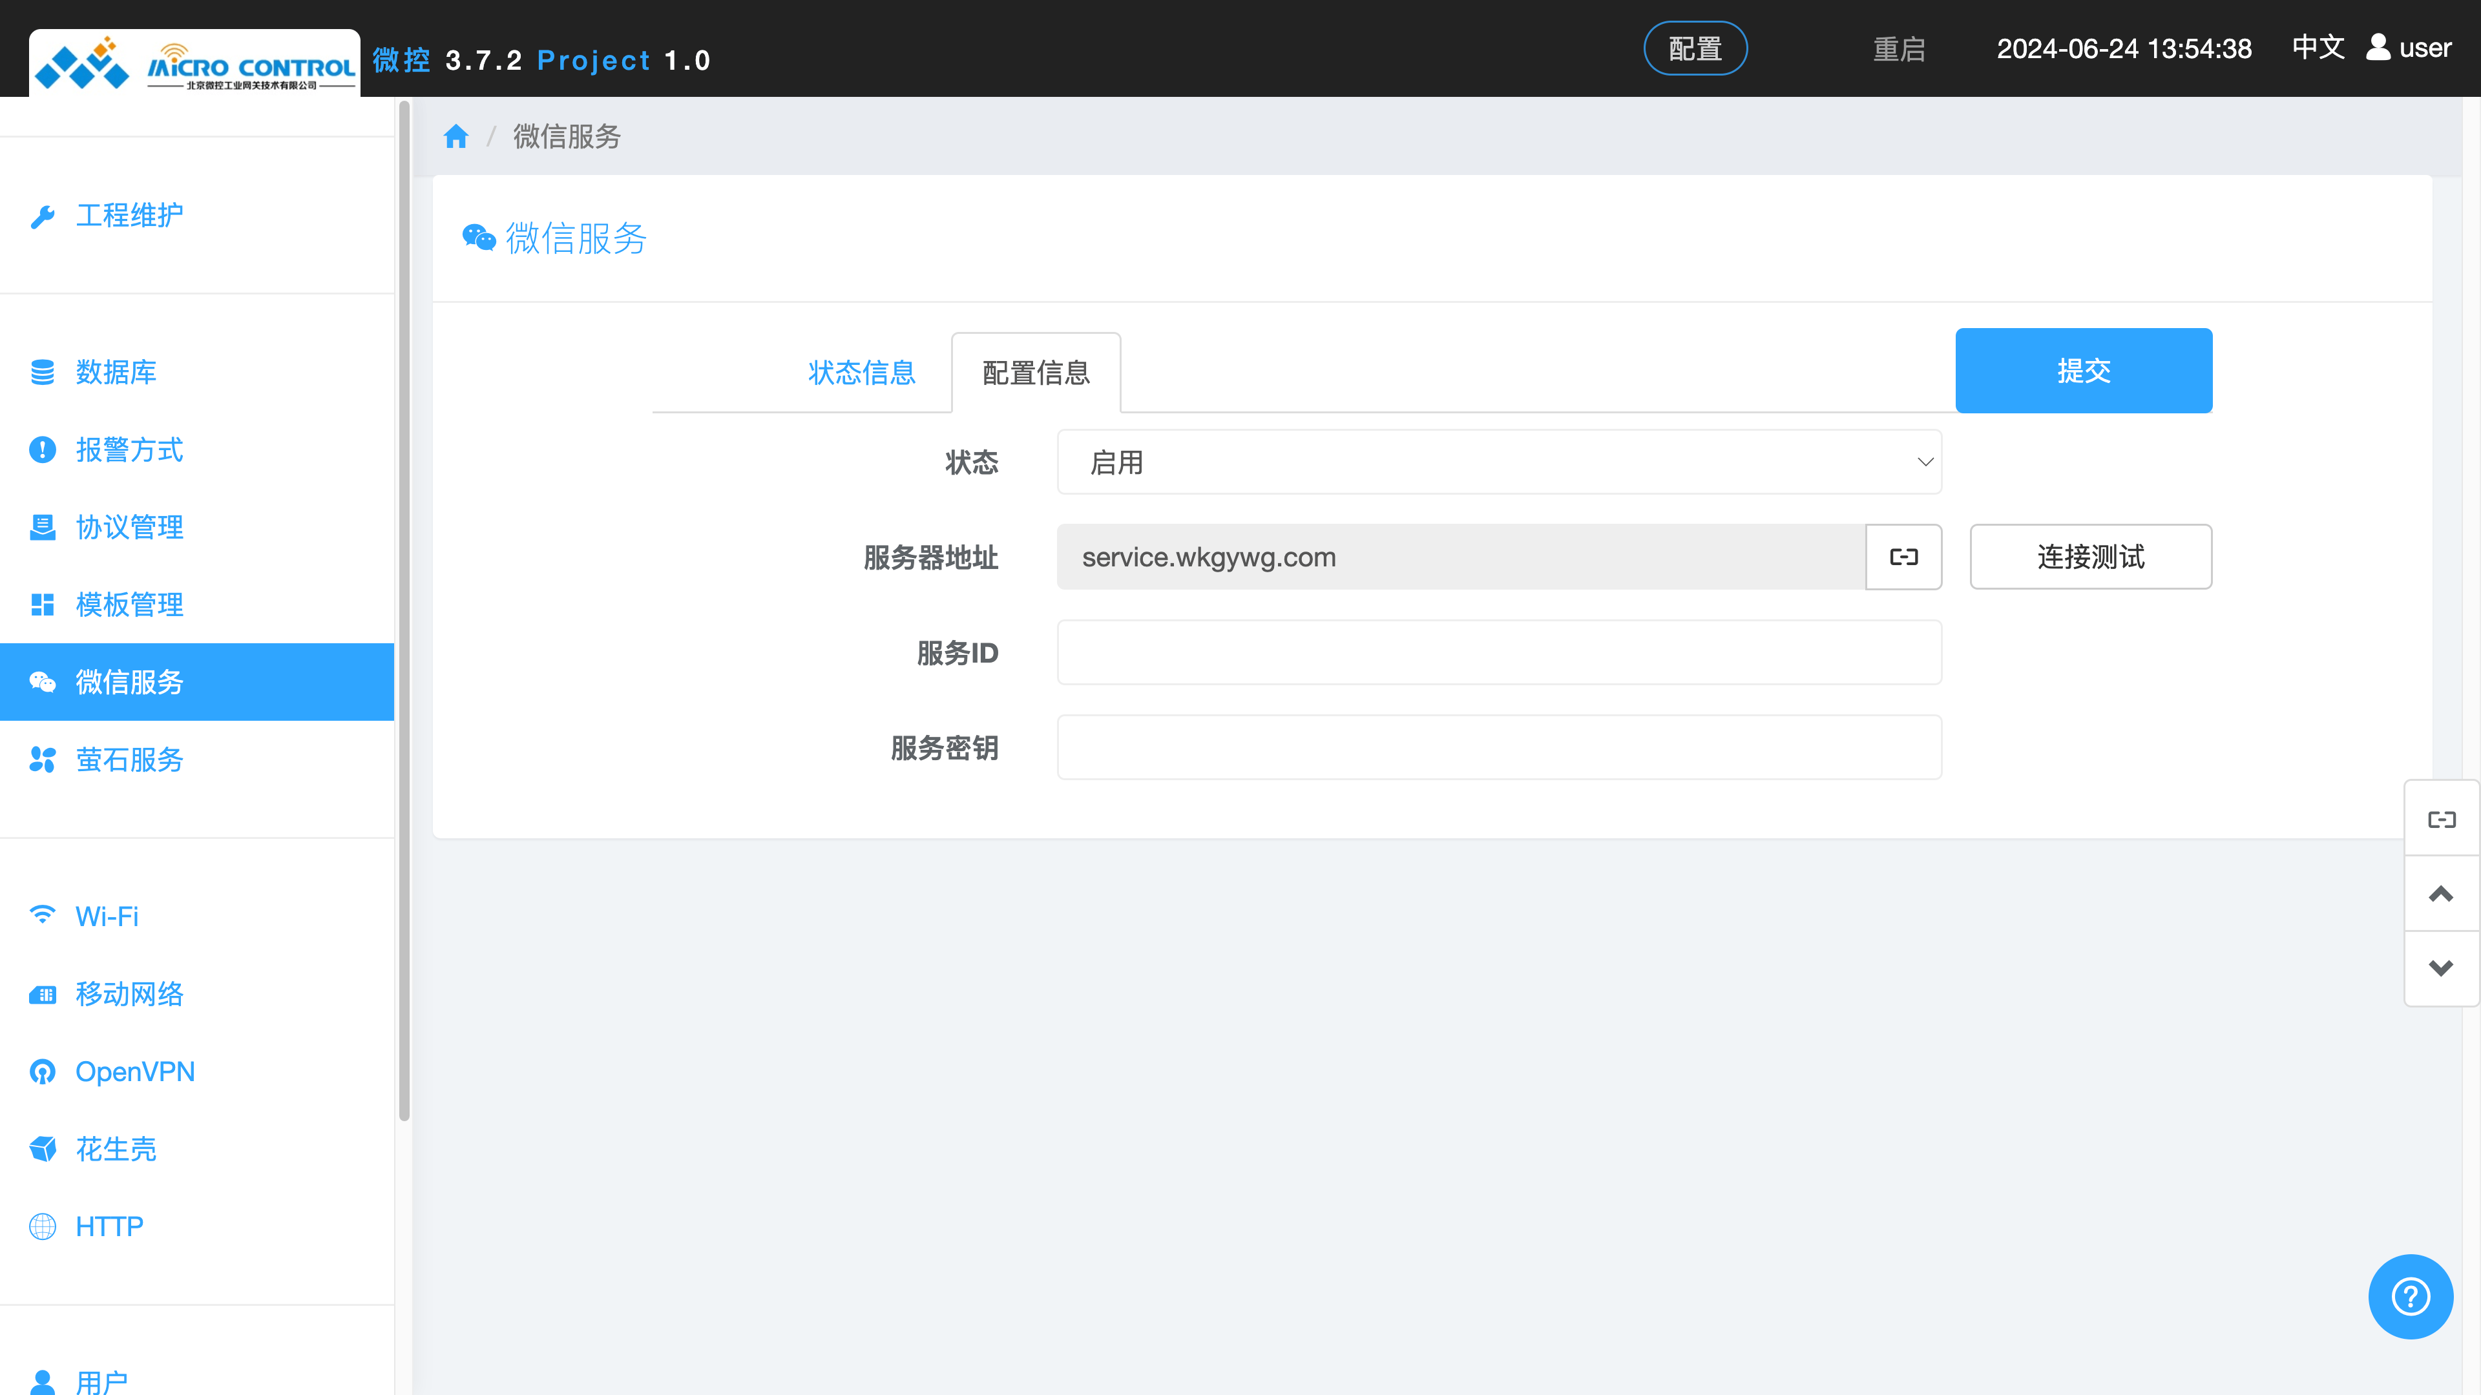
Task: Expand the 状态 dropdown showing 启用
Action: 1498,462
